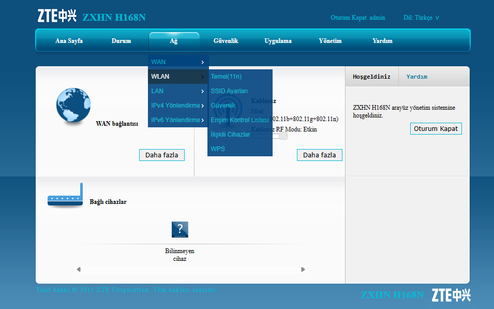Click Daha fazla under WAN bağlantısı
The image size is (494, 309).
tap(162, 155)
